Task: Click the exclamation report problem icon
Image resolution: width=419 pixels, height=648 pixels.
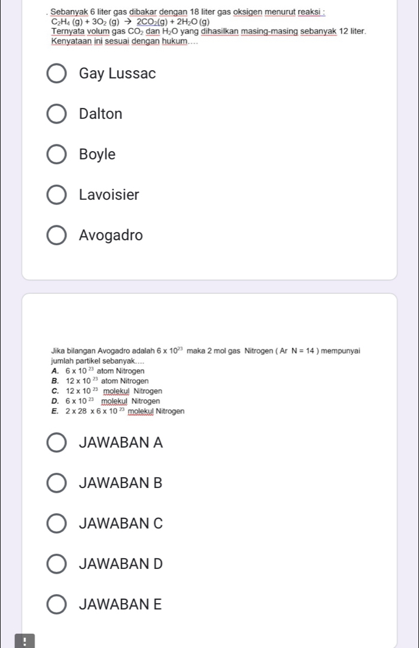Action: coord(25,641)
